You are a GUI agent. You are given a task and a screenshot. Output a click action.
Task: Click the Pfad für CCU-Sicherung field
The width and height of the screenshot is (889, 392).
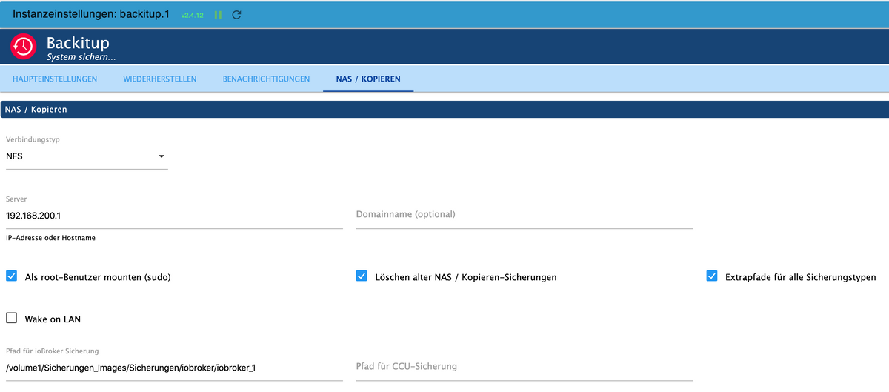tap(525, 367)
